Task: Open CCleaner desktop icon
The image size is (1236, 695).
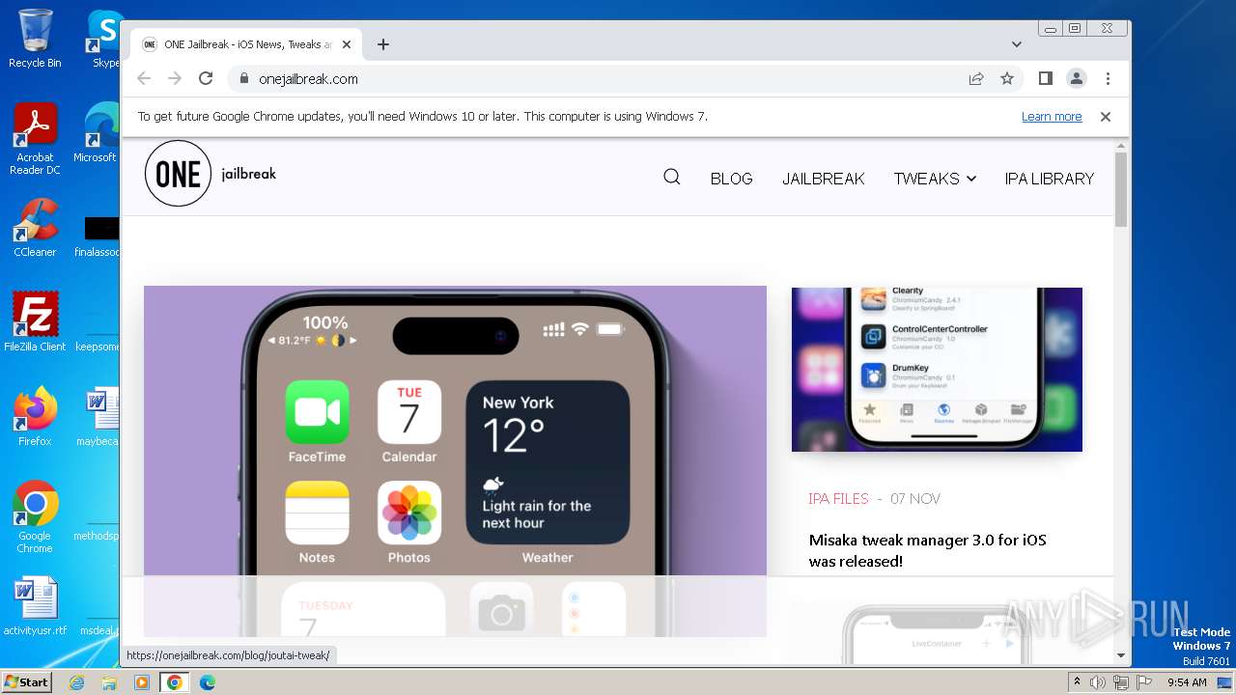Action: pos(35,229)
